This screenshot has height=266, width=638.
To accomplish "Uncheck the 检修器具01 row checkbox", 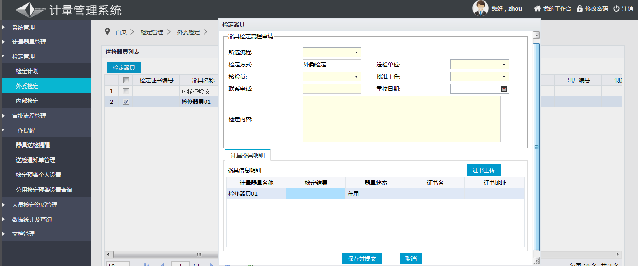I will (x=126, y=102).
